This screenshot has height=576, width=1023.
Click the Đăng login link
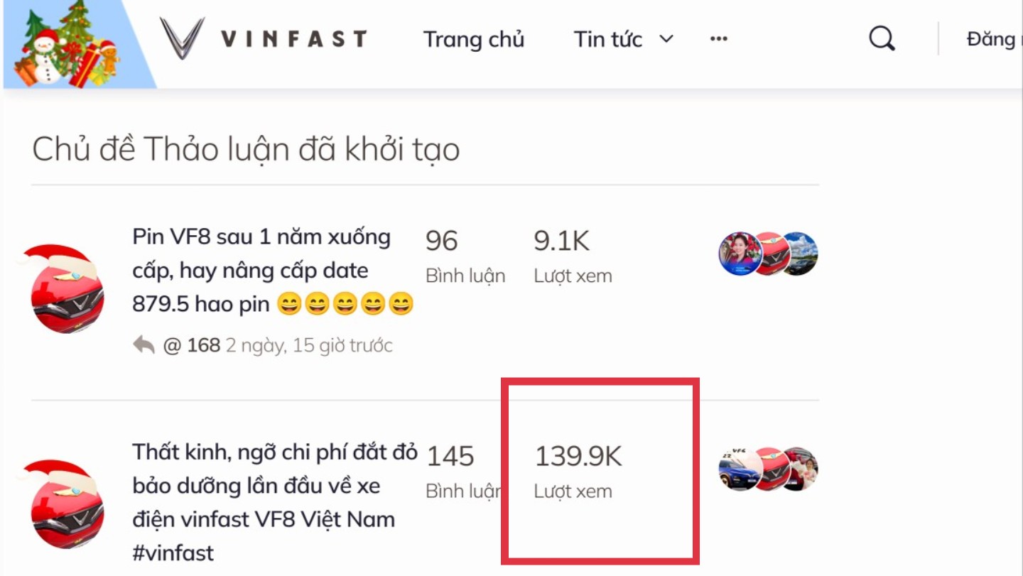993,38
